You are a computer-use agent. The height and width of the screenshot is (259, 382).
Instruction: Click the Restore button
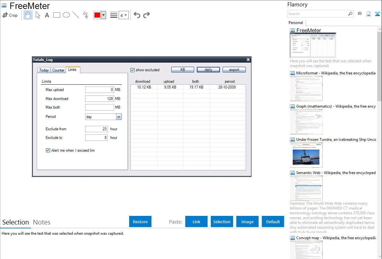click(x=140, y=222)
